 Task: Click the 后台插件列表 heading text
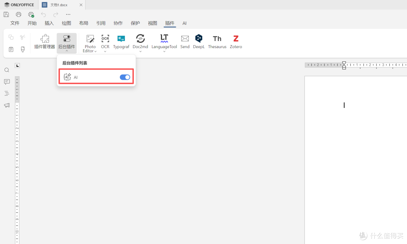pyautogui.click(x=75, y=63)
